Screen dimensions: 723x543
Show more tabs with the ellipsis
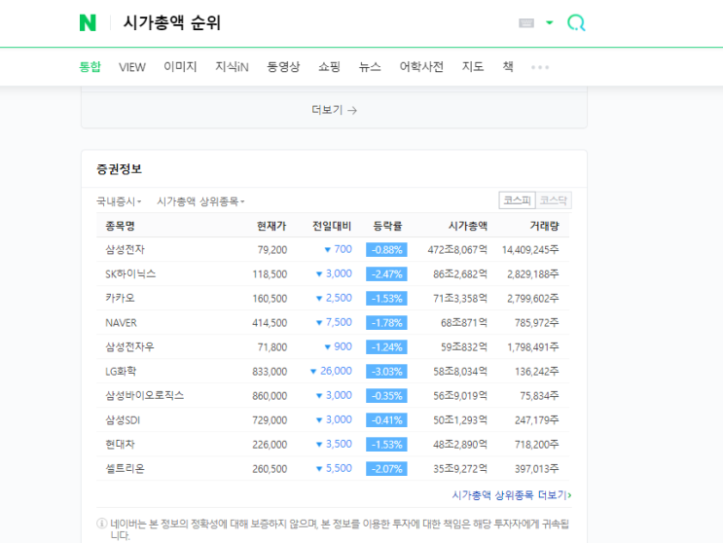539,67
